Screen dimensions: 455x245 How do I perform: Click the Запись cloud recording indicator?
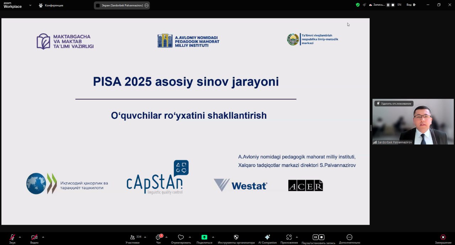(x=377, y=5)
